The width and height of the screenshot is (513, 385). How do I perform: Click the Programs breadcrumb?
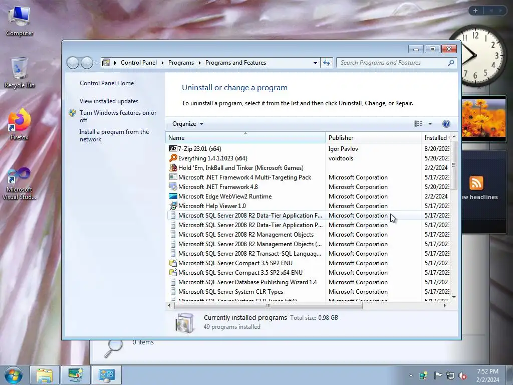coord(181,63)
